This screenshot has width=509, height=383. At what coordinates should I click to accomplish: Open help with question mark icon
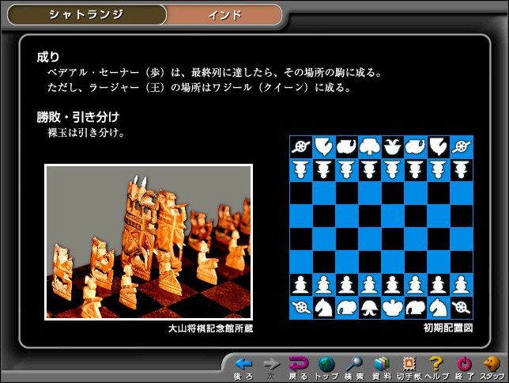point(435,366)
